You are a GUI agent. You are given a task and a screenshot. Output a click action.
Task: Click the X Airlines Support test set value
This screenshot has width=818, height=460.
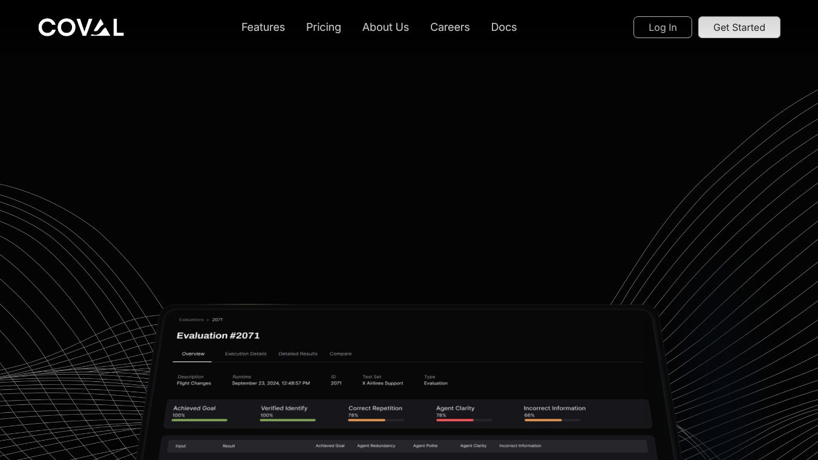coord(382,383)
